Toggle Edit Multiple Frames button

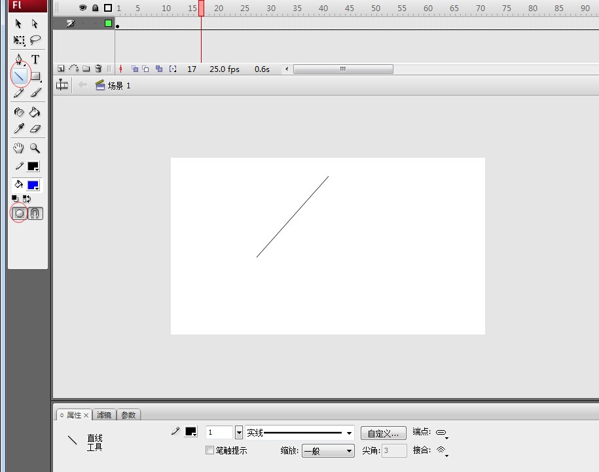(159, 69)
